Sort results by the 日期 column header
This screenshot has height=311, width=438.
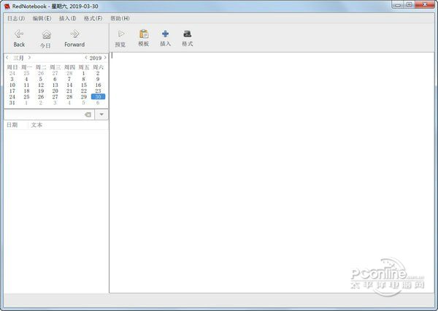12,125
